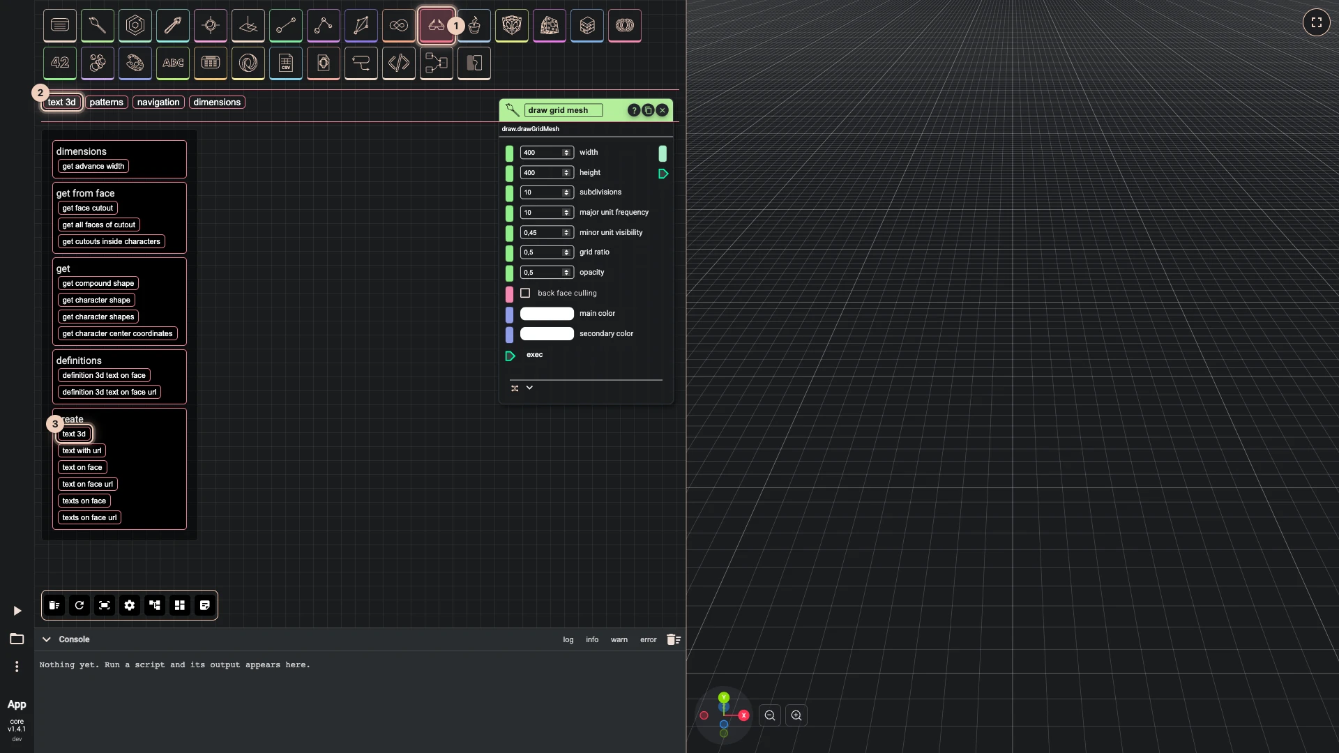1339x753 pixels.
Task: Click the width value stepper
Action: [566, 153]
